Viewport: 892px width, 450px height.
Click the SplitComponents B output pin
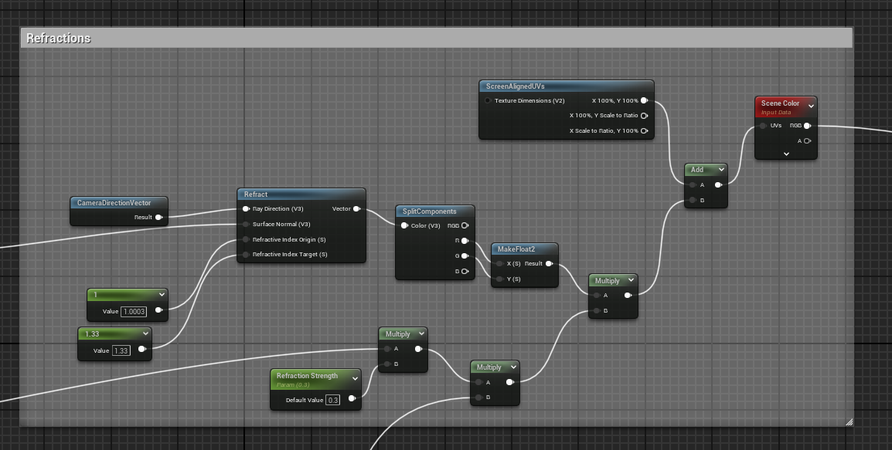465,271
